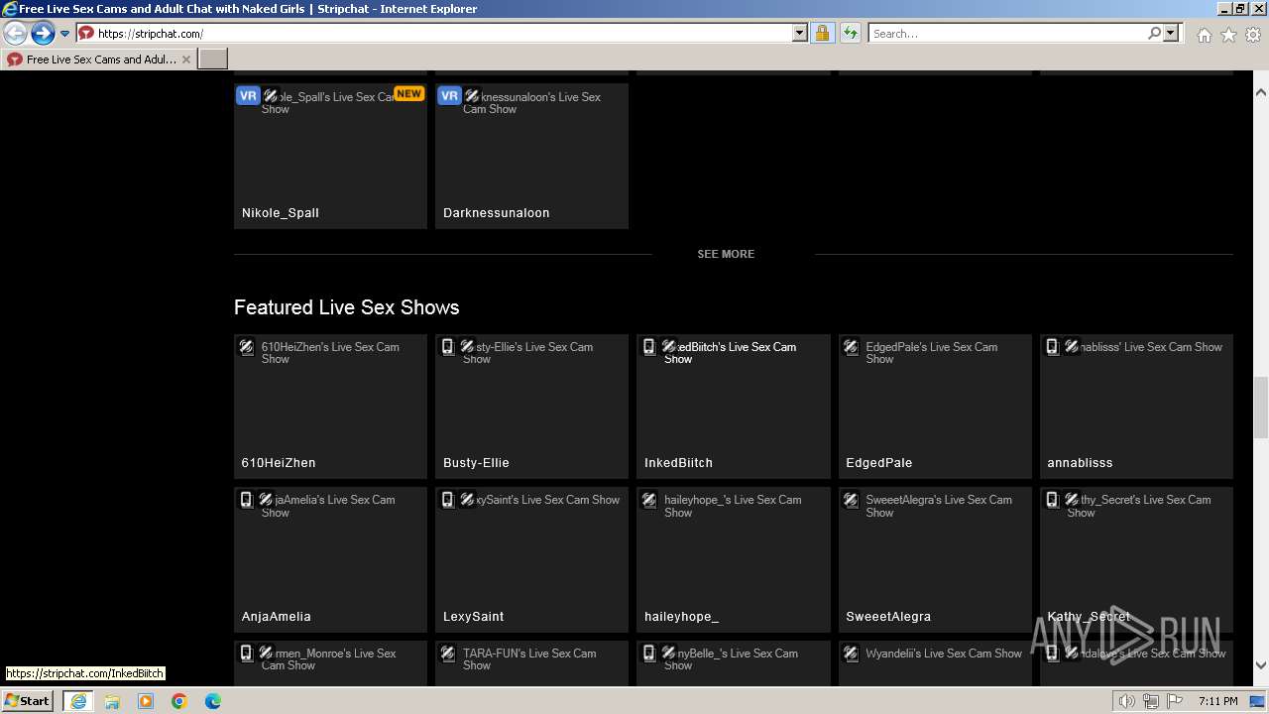Viewport: 1269px width, 714px height.
Task: Launch Google Chrome from the taskbar
Action: pyautogui.click(x=179, y=701)
